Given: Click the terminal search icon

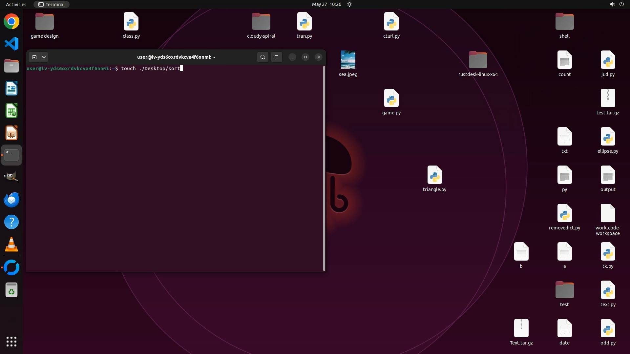Looking at the screenshot, I should (262, 57).
